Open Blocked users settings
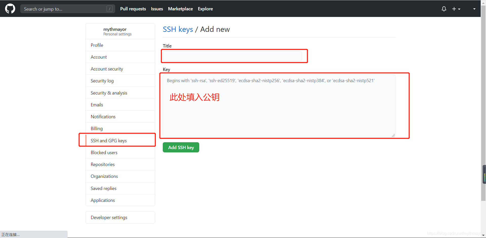486x238 pixels. 120,152
